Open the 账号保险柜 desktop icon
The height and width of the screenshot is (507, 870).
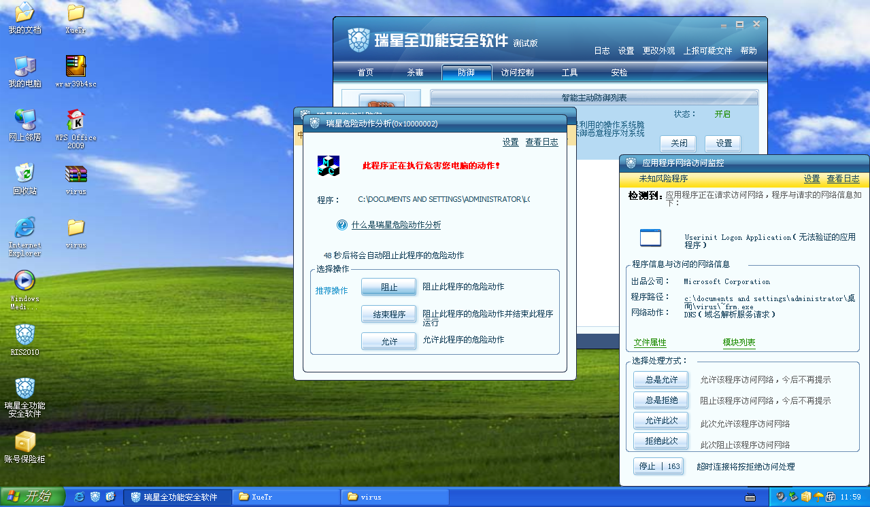[24, 447]
